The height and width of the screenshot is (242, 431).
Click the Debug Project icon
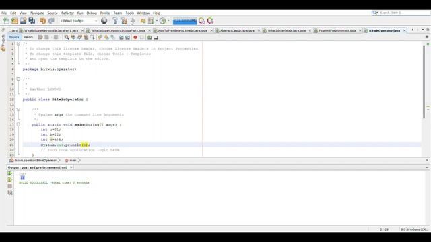click(x=143, y=21)
